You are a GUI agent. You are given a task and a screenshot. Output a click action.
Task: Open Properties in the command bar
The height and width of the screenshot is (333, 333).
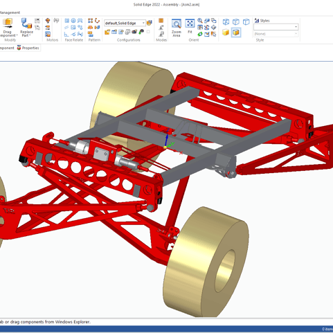point(28,48)
